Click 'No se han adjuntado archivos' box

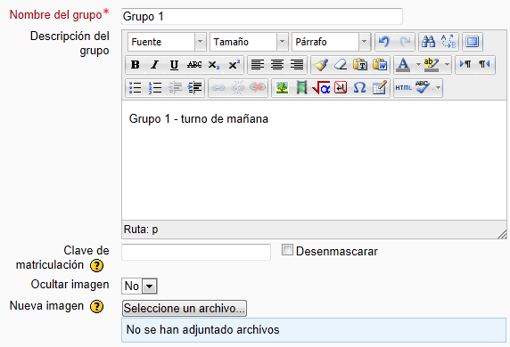[314, 330]
